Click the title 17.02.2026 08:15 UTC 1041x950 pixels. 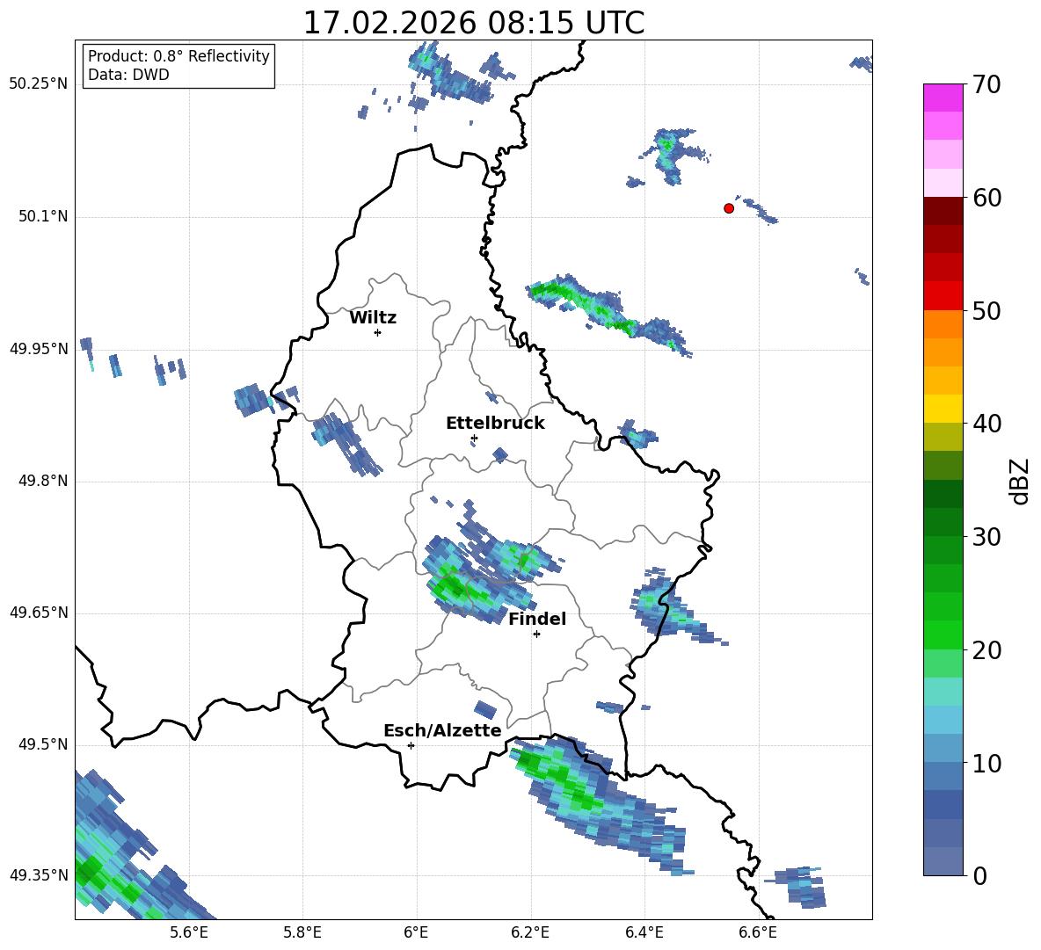click(473, 23)
